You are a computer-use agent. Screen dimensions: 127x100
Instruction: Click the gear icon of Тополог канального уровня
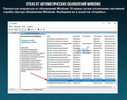click(x=48, y=41)
